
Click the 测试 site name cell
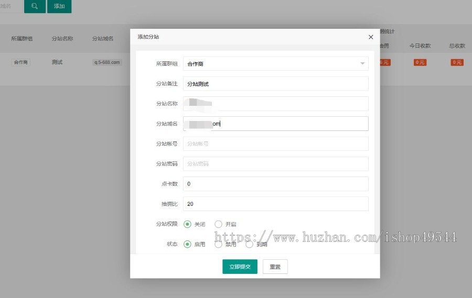coord(57,62)
